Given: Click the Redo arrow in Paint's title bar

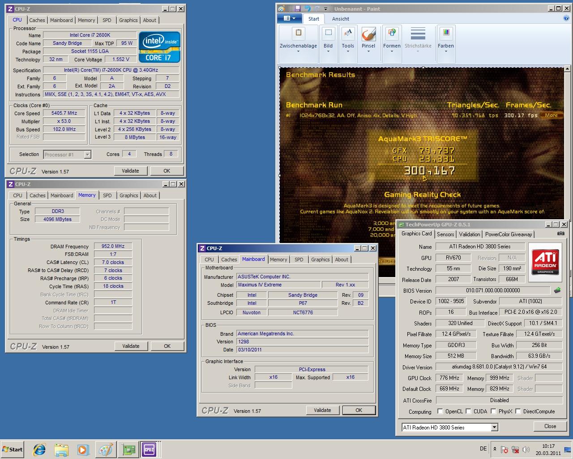Looking at the screenshot, I should click(317, 9).
